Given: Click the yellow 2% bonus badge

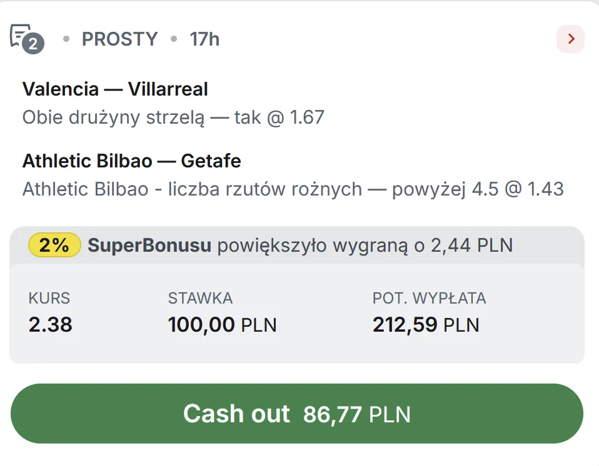Looking at the screenshot, I should click(54, 245).
